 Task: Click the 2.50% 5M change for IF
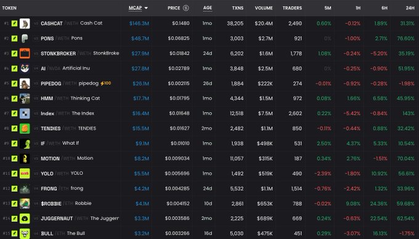coord(324,144)
